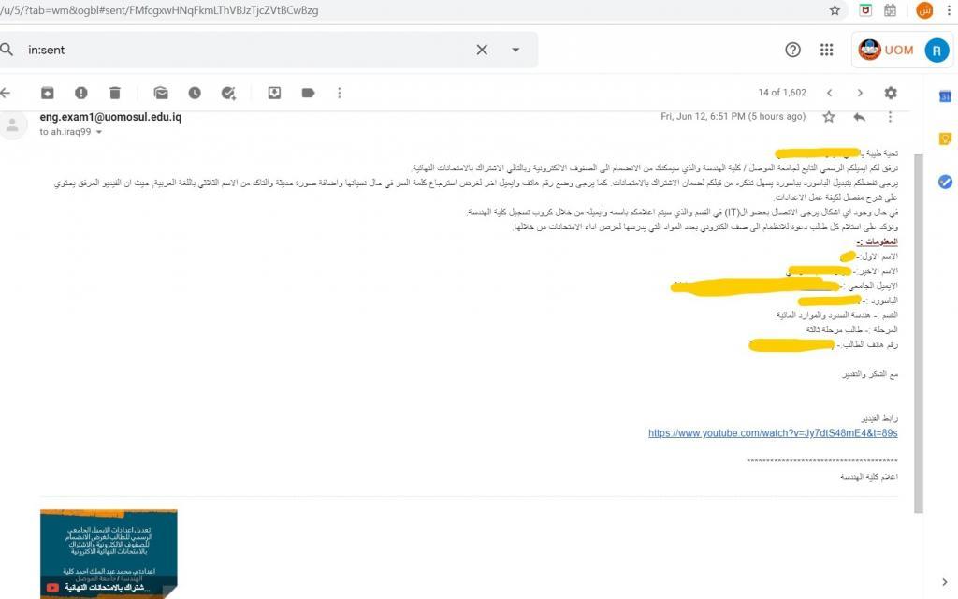
Task: Show recipient details next to ah.iraq99
Action: pyautogui.click(x=99, y=132)
